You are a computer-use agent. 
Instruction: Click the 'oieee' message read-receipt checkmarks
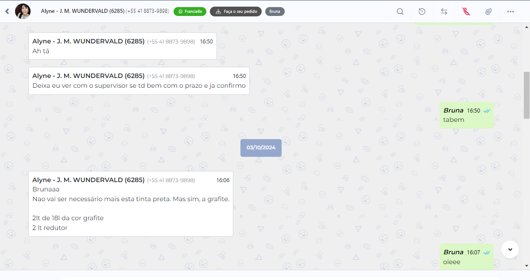coord(487,253)
